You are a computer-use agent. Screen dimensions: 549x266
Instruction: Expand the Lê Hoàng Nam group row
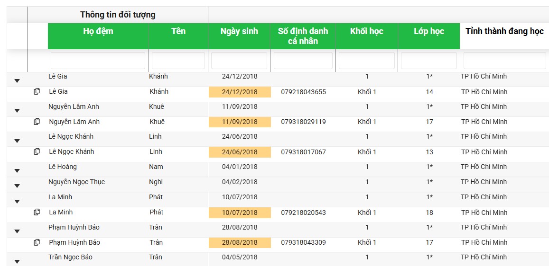tap(17, 171)
